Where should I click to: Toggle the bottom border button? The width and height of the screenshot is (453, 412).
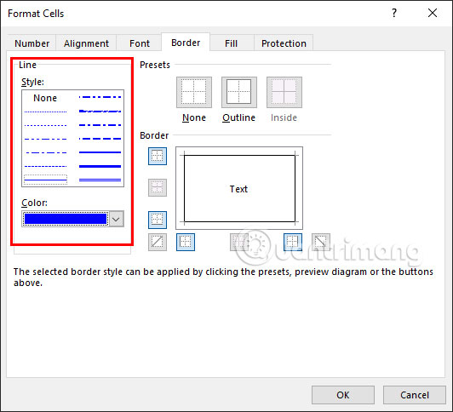click(x=158, y=220)
